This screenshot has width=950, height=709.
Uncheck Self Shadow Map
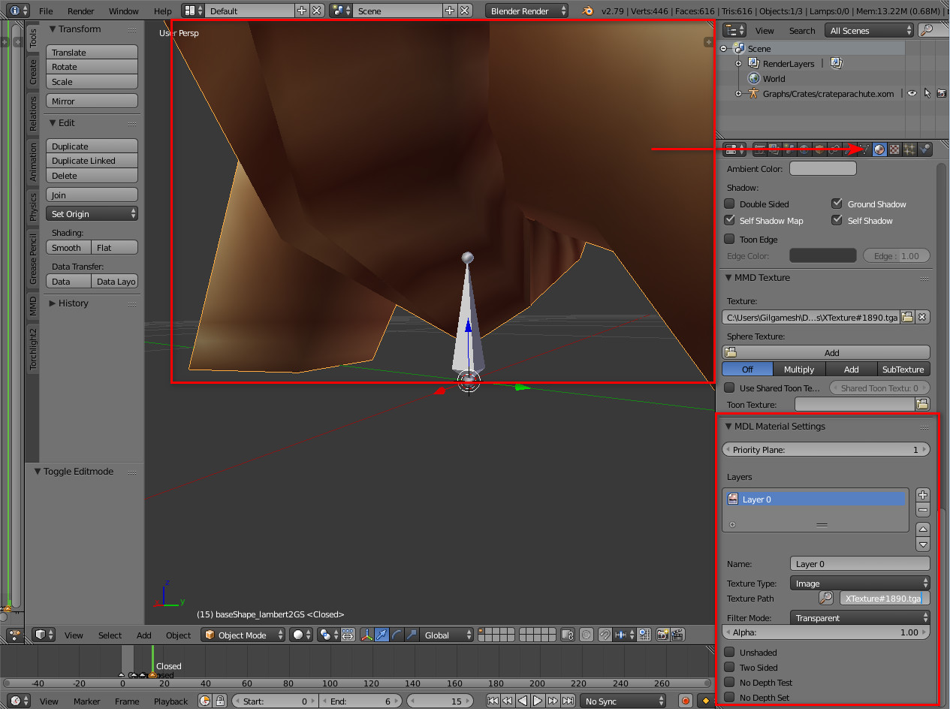point(729,220)
